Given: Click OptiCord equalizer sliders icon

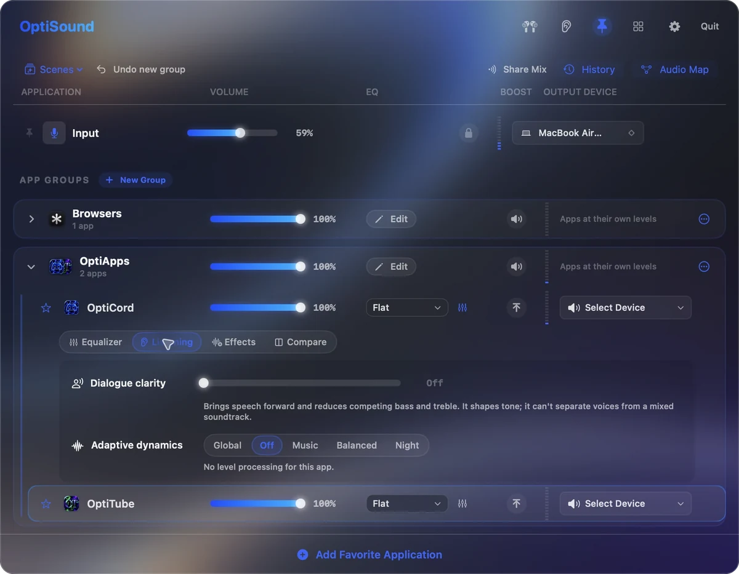Looking at the screenshot, I should 462,308.
